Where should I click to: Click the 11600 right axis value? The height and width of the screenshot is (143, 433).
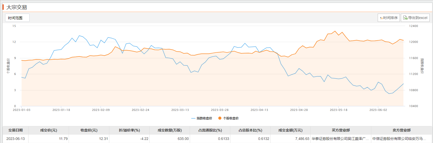(413, 58)
